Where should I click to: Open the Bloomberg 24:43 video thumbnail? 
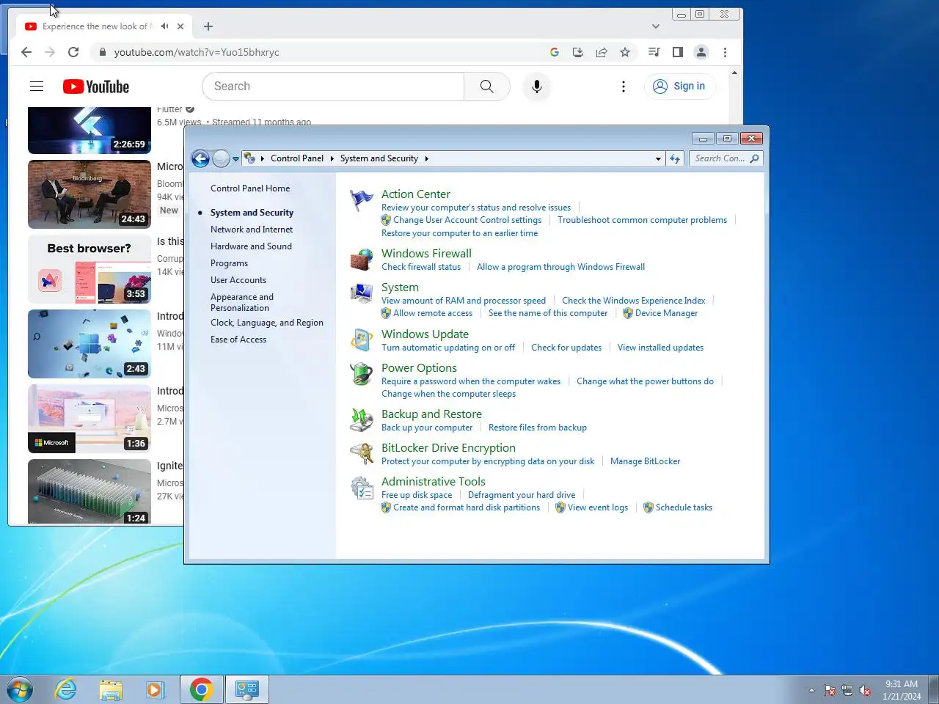coord(89,194)
